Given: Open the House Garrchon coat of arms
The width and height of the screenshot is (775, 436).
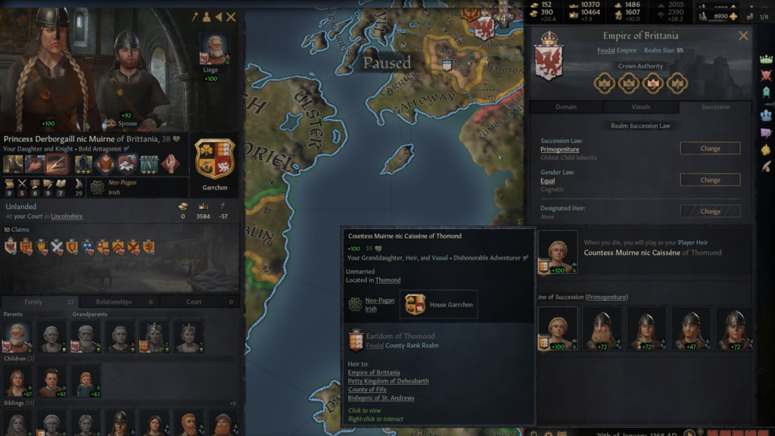Looking at the screenshot, I should tap(214, 159).
